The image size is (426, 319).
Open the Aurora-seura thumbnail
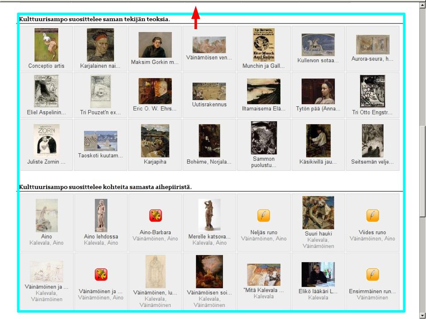[x=373, y=45]
